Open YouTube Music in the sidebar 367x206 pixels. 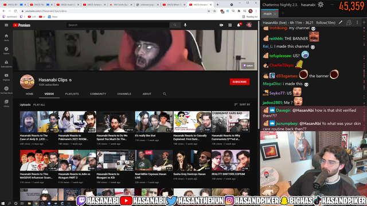point(6,90)
